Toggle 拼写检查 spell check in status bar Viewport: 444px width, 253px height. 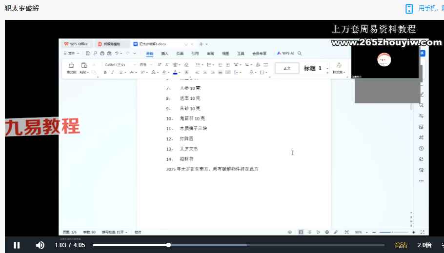[114, 232]
